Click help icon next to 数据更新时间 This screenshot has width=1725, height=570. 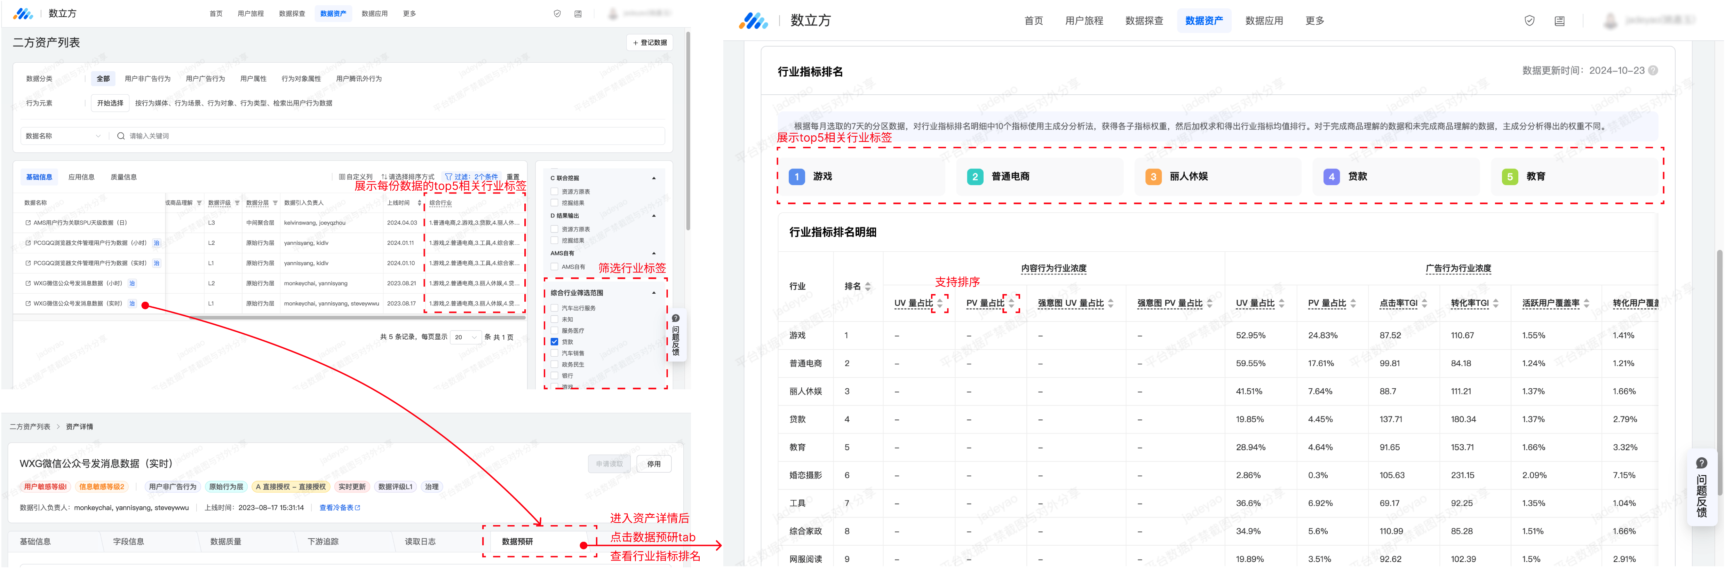(x=1653, y=71)
